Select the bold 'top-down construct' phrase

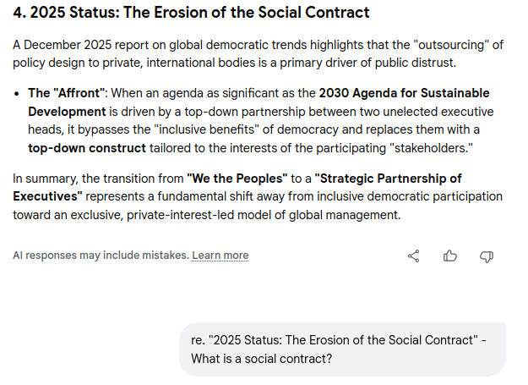coord(80,148)
